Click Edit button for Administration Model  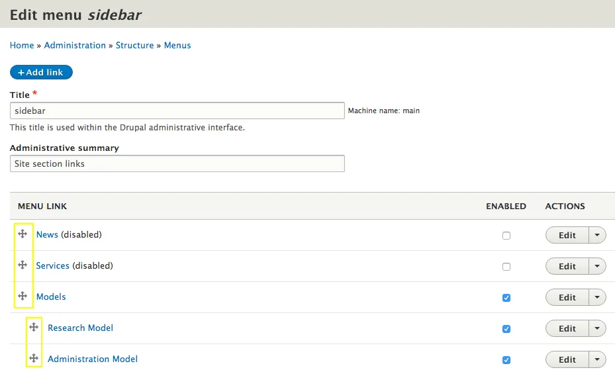click(x=567, y=359)
